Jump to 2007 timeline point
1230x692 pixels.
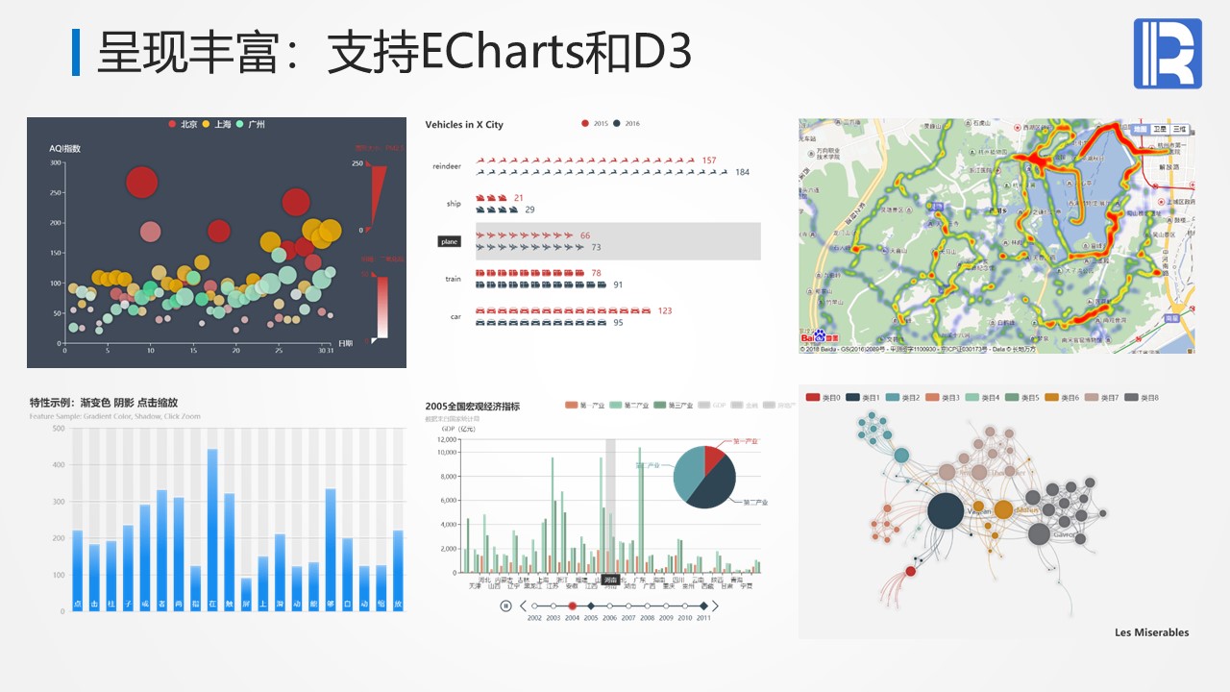[628, 605]
